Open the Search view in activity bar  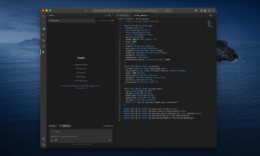[43, 22]
